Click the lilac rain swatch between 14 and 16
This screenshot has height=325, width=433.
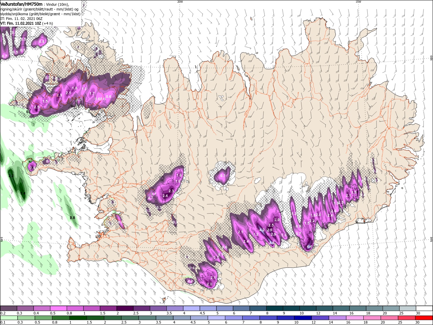(338, 318)
